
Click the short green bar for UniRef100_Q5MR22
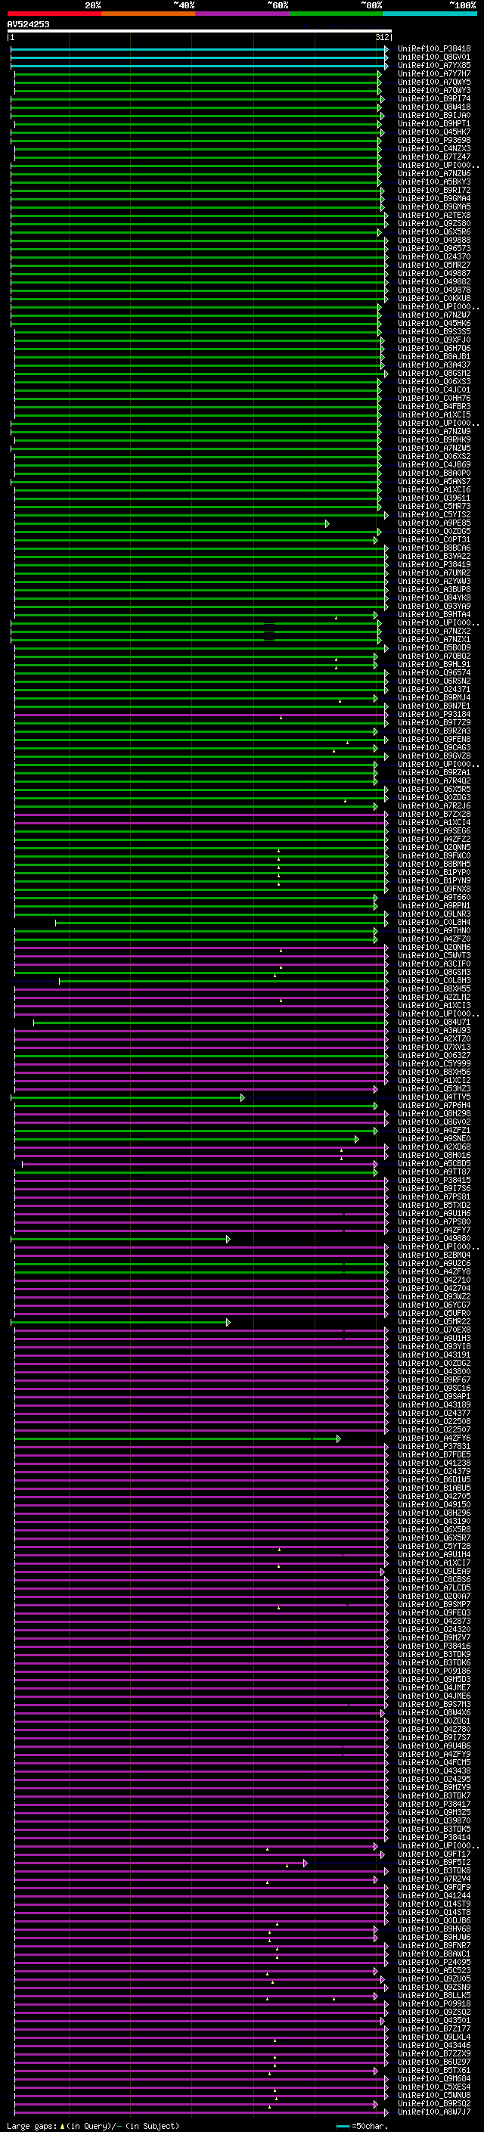click(x=120, y=1323)
